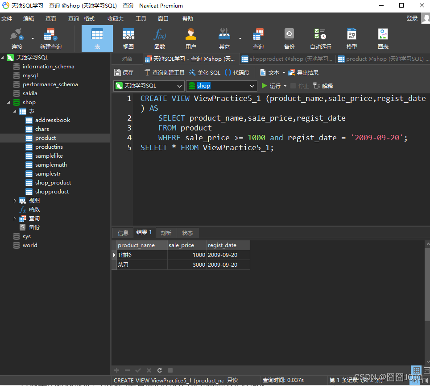Screen dimensions: 430x386
Task: Select the world database
Action: pos(30,245)
